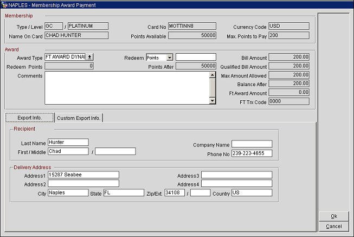Click the Redeem amount input field
Screen dimensions: 354x237
[196, 57]
